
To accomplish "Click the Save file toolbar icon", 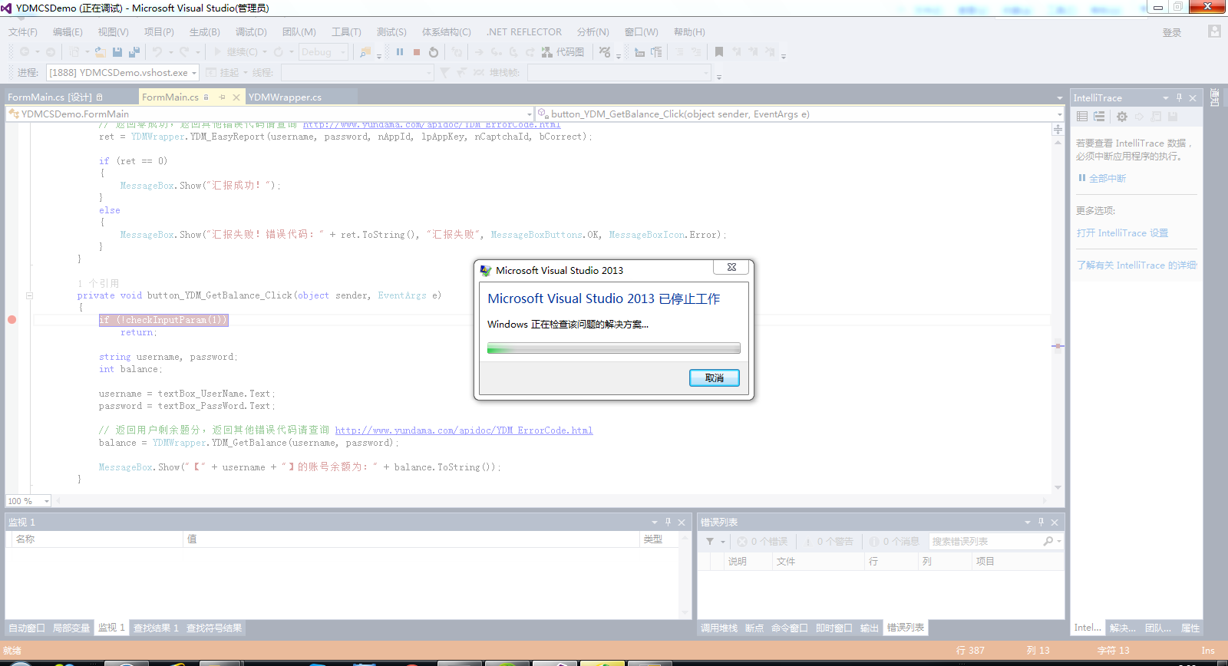I will tap(117, 52).
